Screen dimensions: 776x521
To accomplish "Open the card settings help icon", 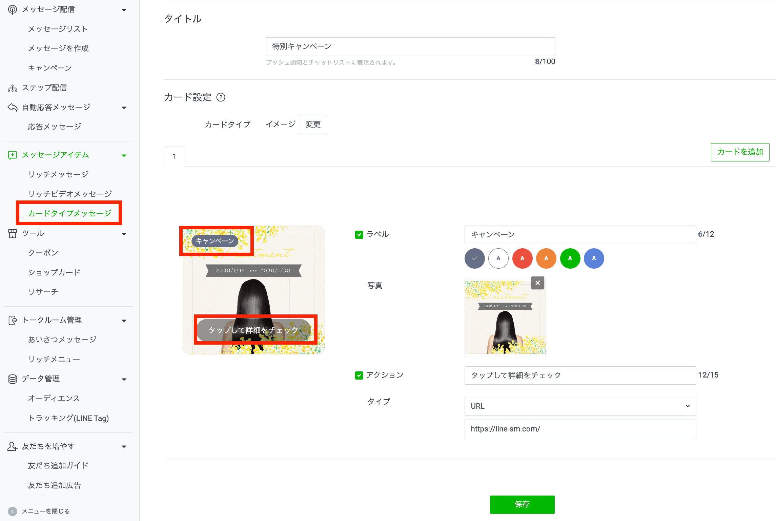I will [221, 98].
